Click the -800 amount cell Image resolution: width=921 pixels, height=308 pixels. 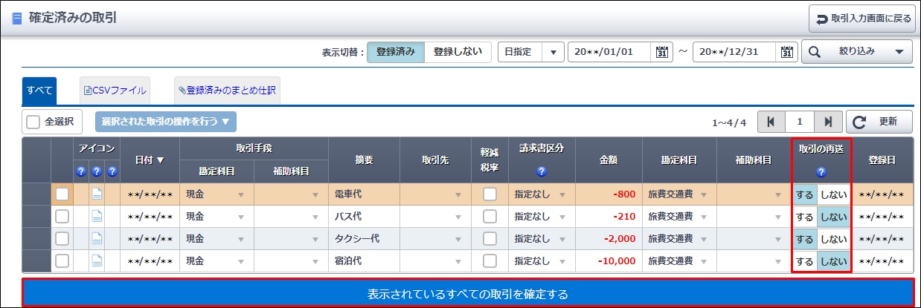(607, 194)
